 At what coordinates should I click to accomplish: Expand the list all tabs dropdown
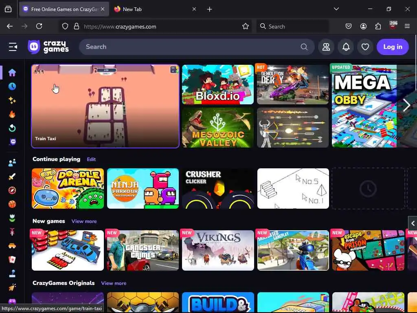336,9
